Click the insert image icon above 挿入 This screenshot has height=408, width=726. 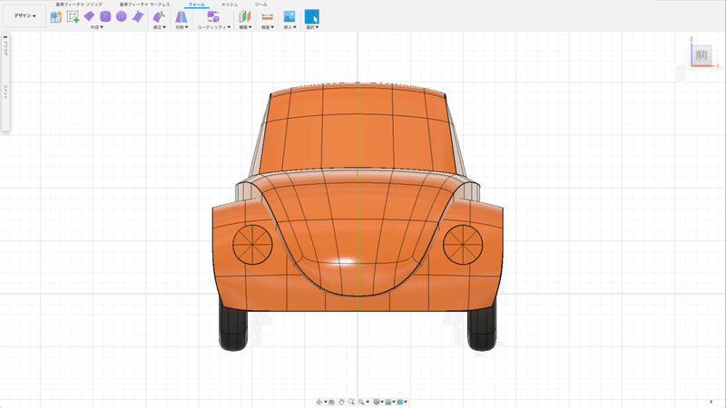289,16
